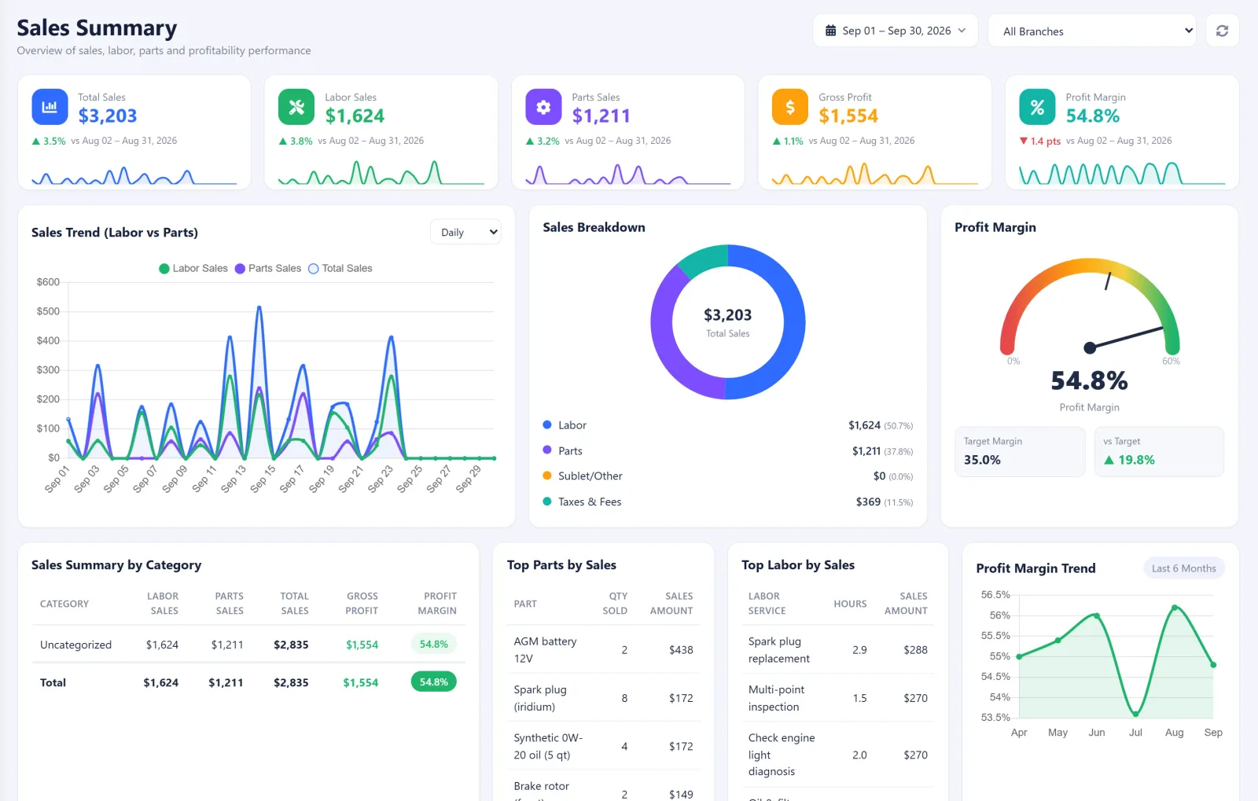
Task: Toggle Total Sales legend in trend chart
Action: (x=340, y=268)
